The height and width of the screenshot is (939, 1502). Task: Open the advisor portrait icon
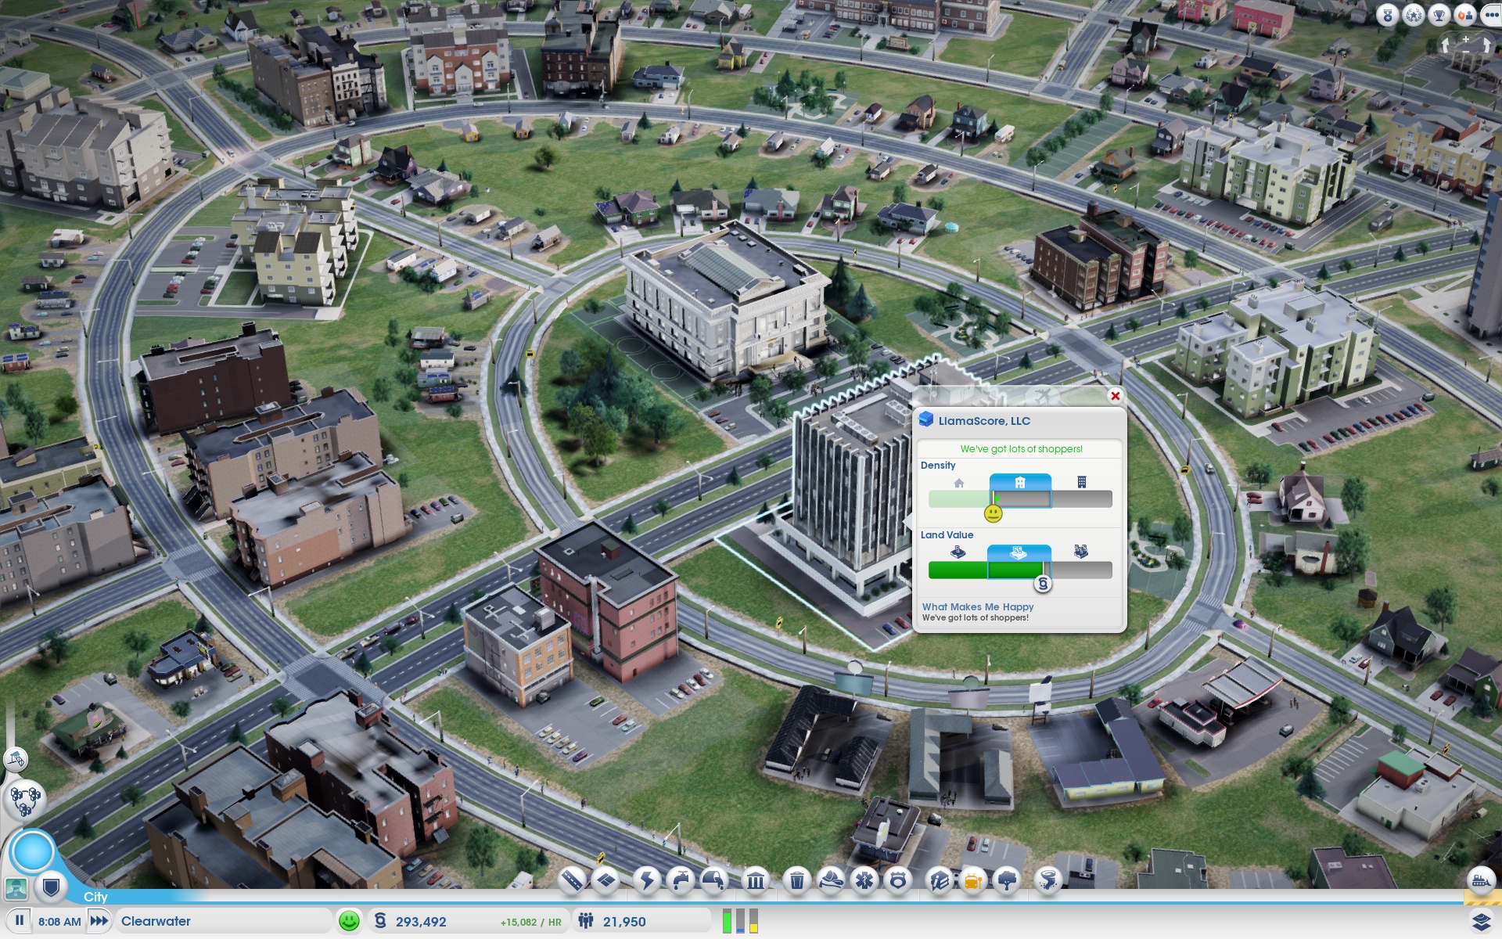[16, 889]
